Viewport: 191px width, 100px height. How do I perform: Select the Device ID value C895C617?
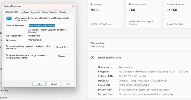[143, 81]
